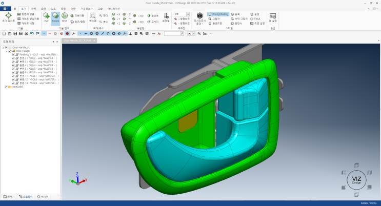Uncheck the Door Handle assembly checkbox
The height and width of the screenshot is (206, 381).
[x=10, y=51]
